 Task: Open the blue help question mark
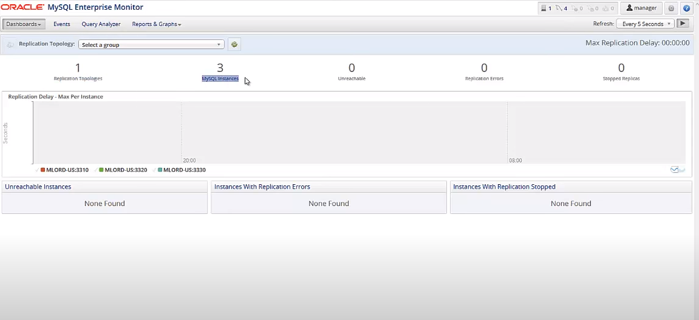click(687, 8)
